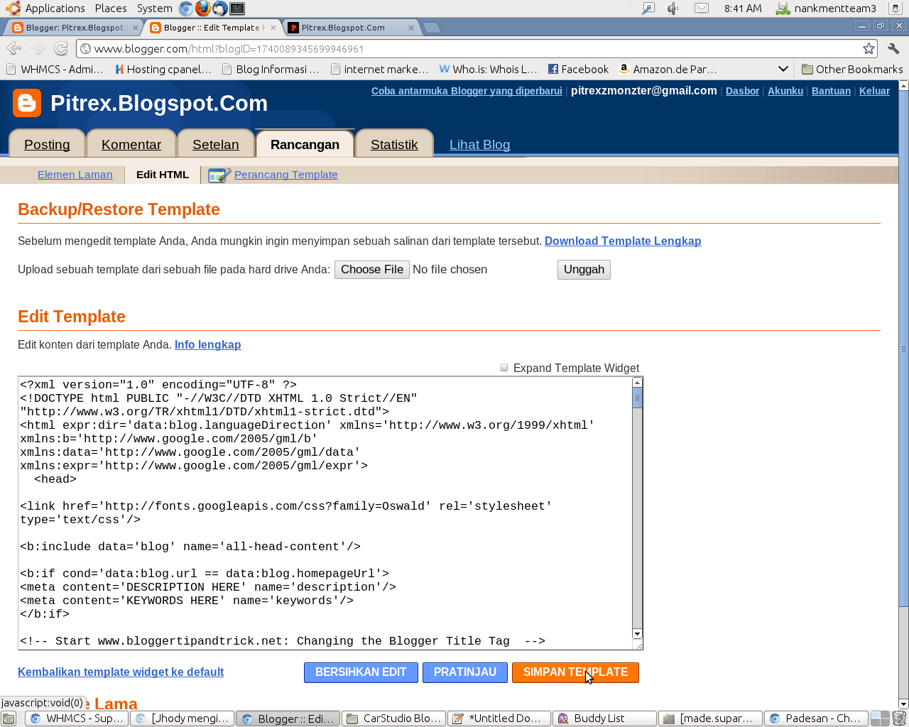Open the Dasbor link
The width and height of the screenshot is (909, 727).
coord(742,91)
